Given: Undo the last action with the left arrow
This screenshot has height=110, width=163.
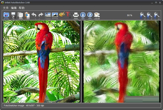Looking at the screenshot, I should click(x=34, y=15).
